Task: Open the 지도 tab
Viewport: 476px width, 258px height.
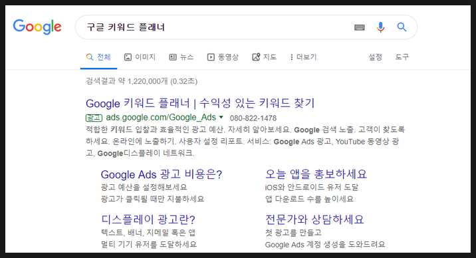Action: (264, 57)
